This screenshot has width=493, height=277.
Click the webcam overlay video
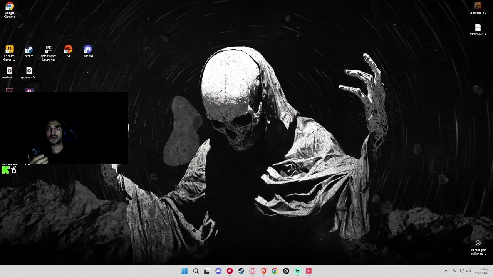point(64,128)
